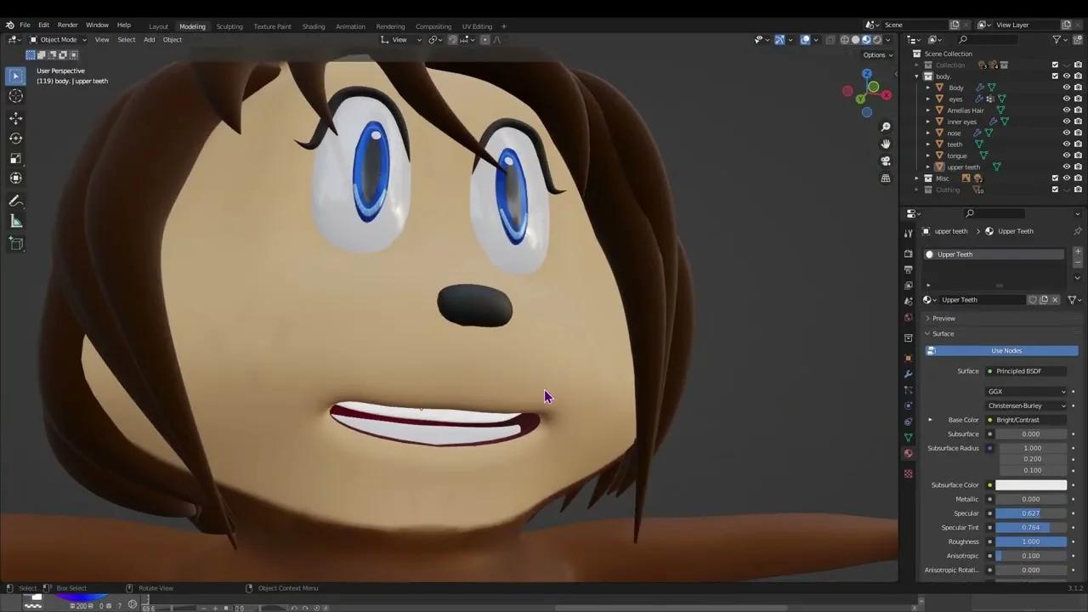Image resolution: width=1088 pixels, height=612 pixels.
Task: Open Object Data properties green triangle tab
Action: [x=908, y=437]
